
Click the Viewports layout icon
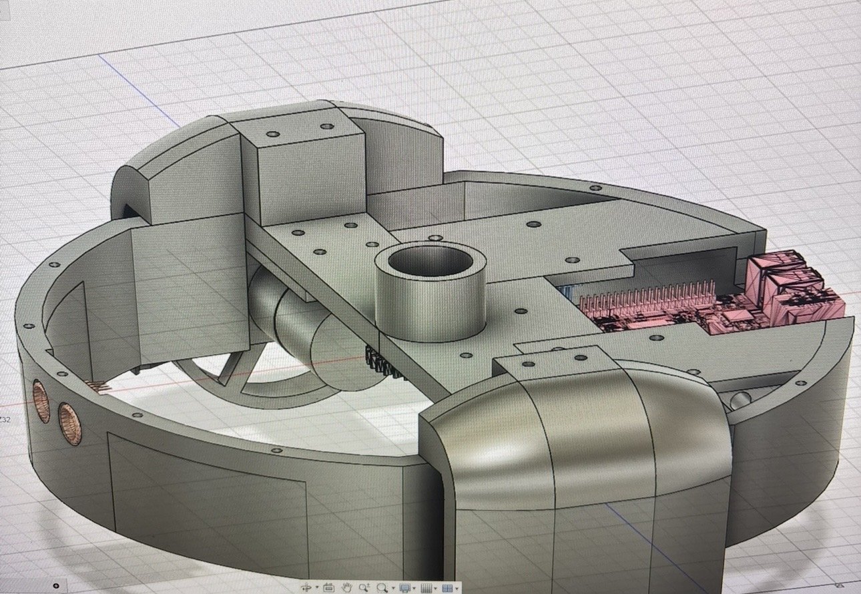448,588
